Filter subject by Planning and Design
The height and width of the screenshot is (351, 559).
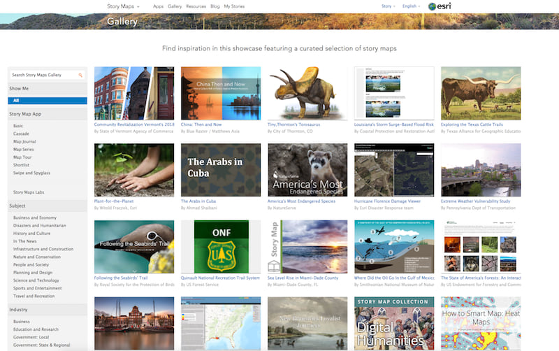tap(33, 273)
